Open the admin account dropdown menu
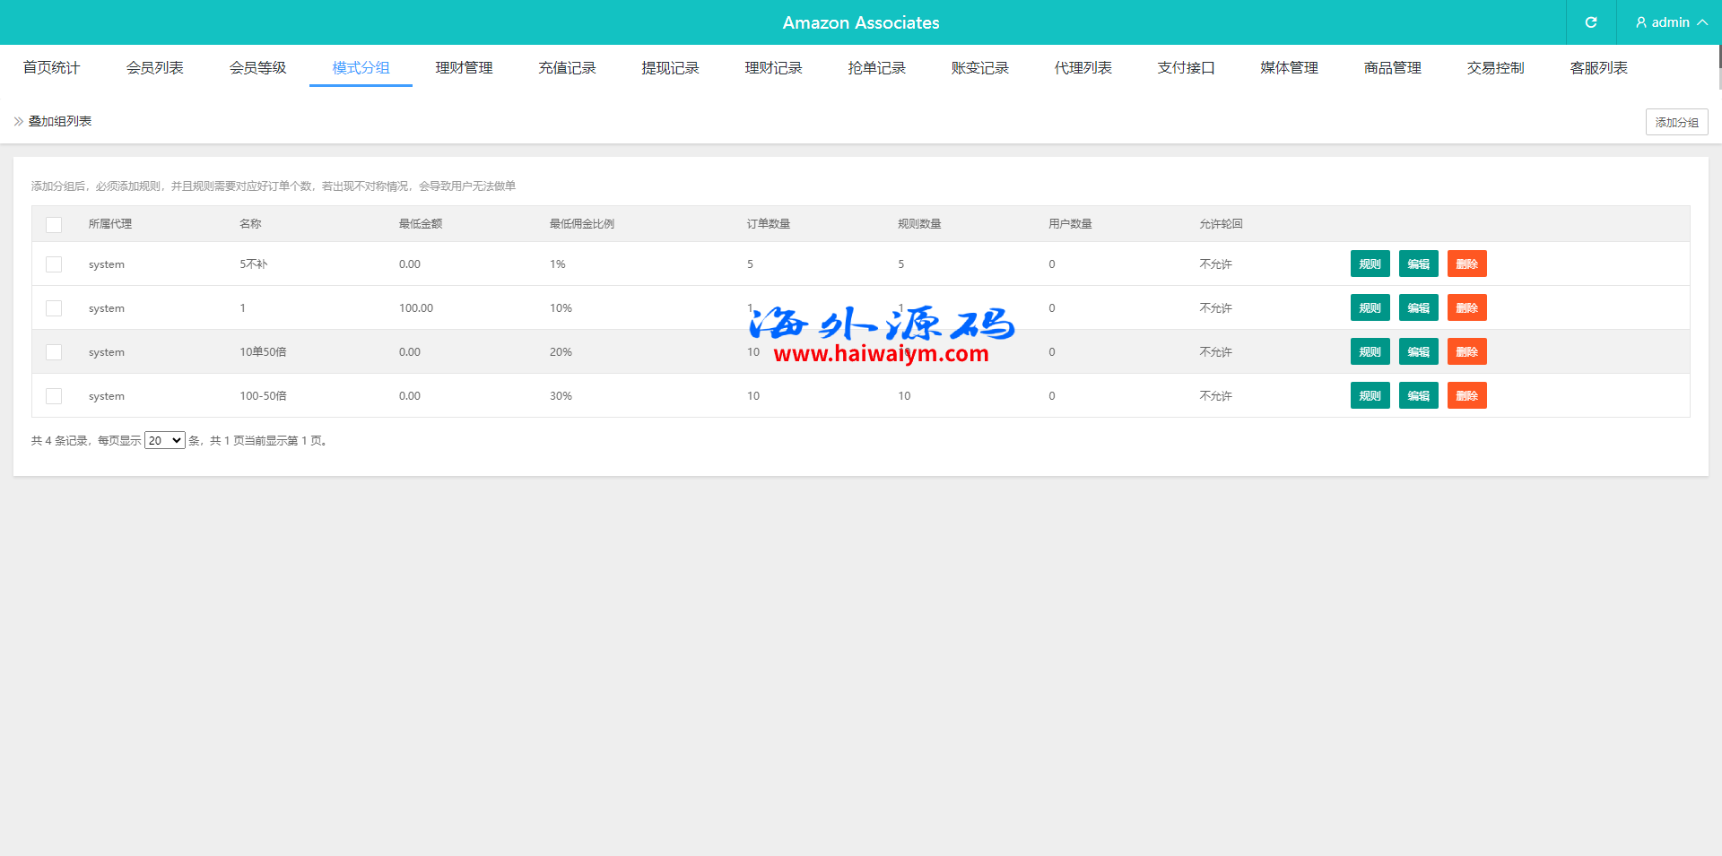This screenshot has height=856, width=1722. coord(1671,22)
